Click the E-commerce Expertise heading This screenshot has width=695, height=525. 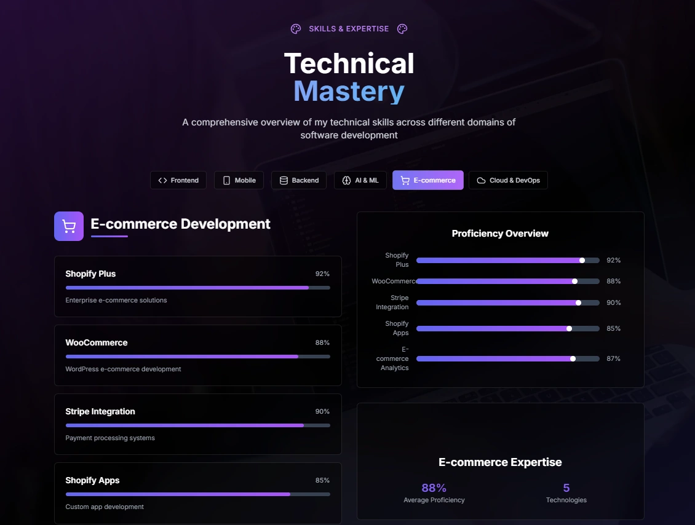pos(500,462)
